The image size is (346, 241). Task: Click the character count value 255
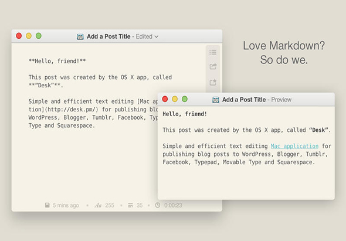tap(110, 205)
